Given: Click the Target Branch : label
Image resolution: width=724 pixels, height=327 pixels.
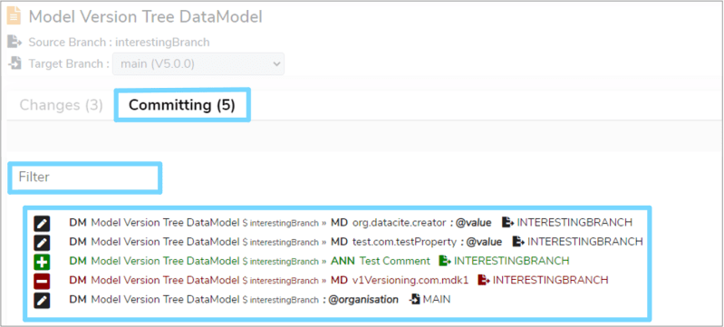Looking at the screenshot, I should pyautogui.click(x=68, y=63).
